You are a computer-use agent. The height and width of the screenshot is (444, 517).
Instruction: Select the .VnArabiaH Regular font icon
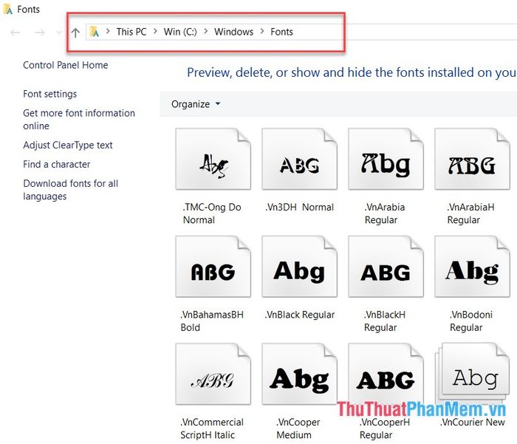coord(472,159)
